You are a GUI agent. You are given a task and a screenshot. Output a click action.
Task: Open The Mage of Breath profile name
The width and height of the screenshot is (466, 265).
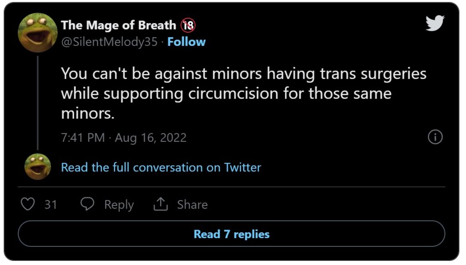click(x=118, y=25)
